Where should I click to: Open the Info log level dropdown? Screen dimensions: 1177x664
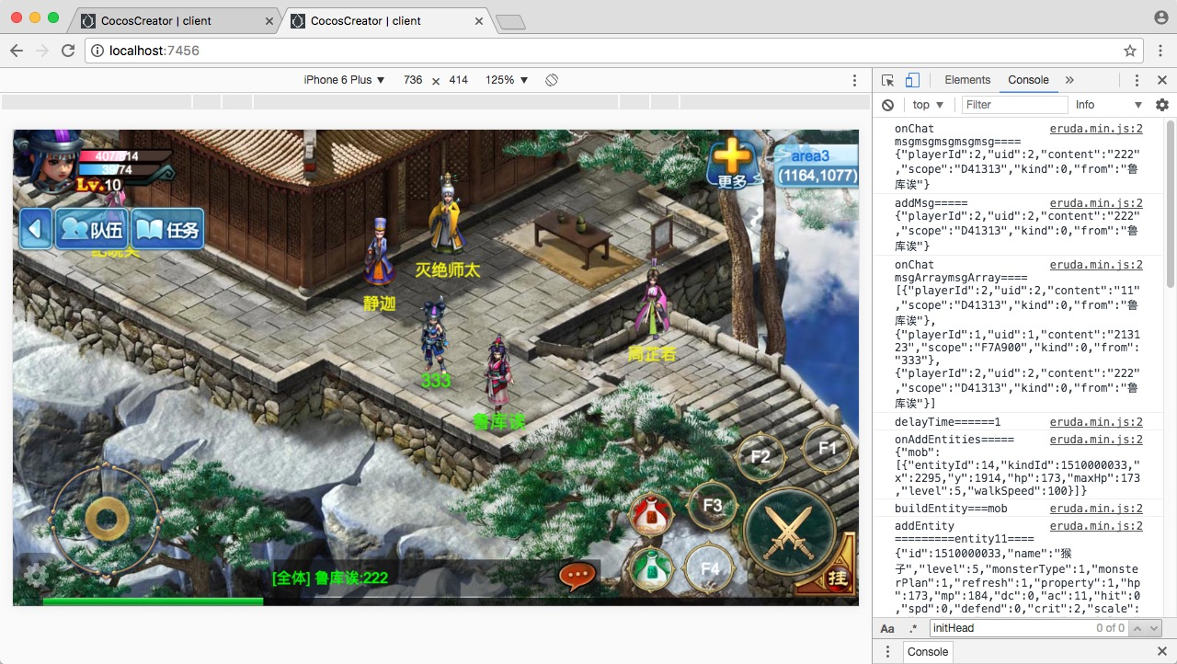[x=1109, y=105]
